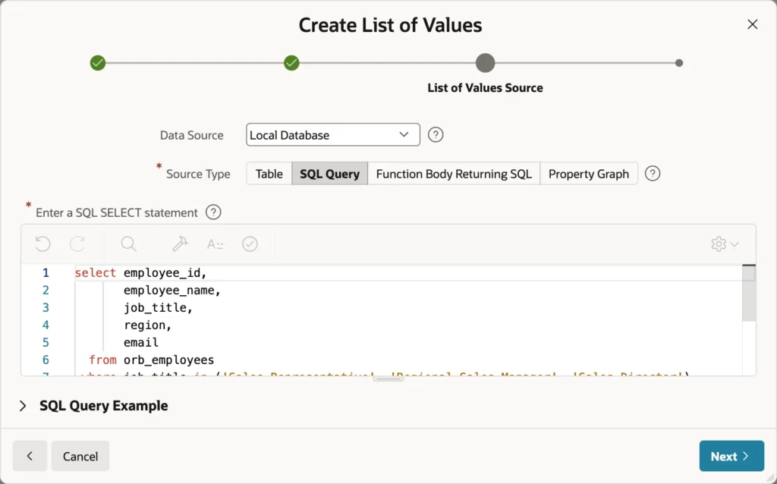
Task: Click the Autocomplete A icon
Action: (x=215, y=244)
